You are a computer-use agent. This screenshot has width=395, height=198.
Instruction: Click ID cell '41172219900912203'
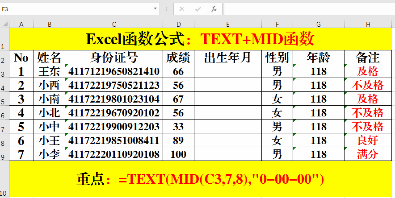[x=114, y=126]
